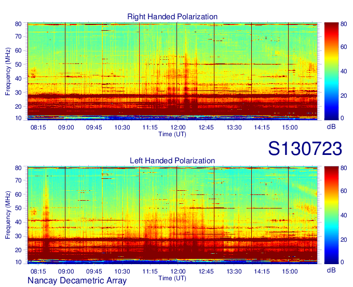Click 20 dB label on lower color bar
The height and width of the screenshot is (287, 353).
[x=344, y=240]
